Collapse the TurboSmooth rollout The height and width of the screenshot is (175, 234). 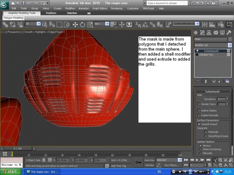point(196,91)
